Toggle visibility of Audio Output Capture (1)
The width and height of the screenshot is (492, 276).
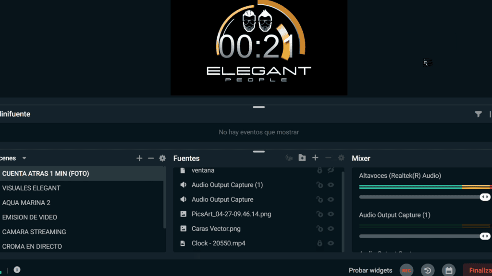331,185
